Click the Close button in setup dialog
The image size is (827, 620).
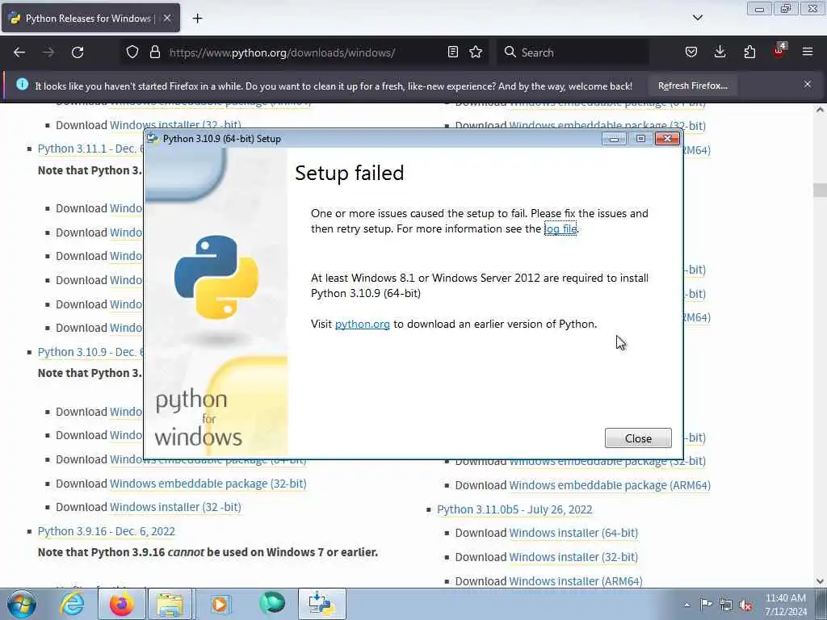coord(638,438)
